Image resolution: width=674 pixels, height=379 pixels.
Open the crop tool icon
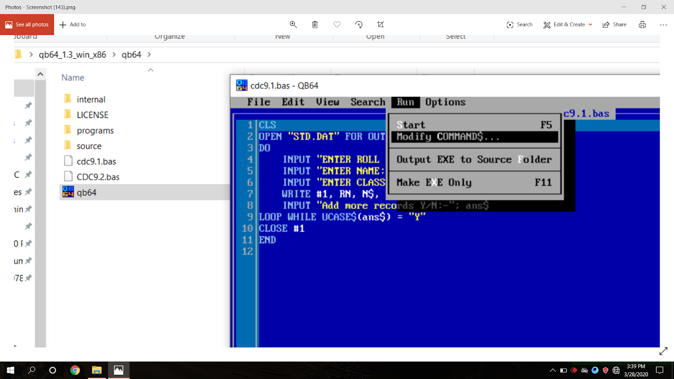(x=380, y=24)
